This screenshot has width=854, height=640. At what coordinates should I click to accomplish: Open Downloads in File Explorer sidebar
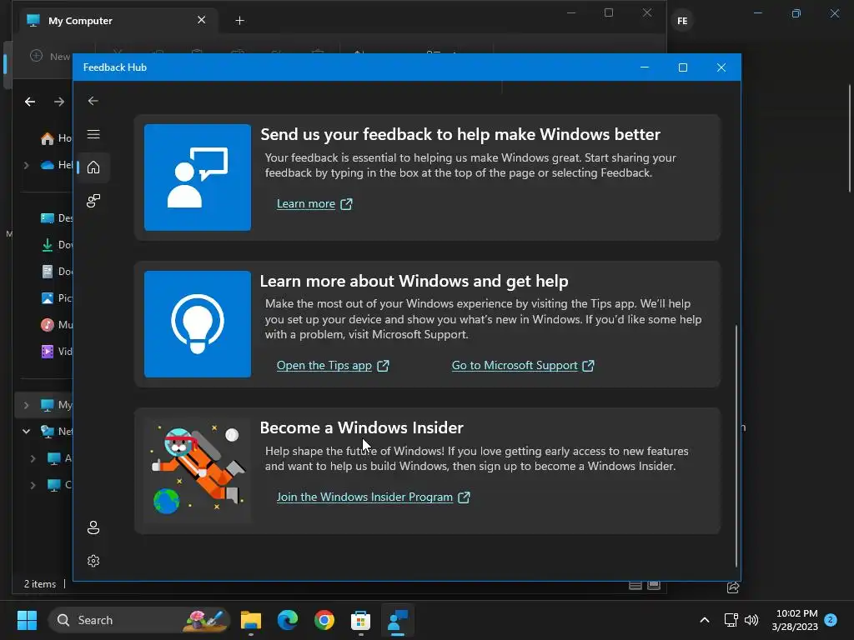pyautogui.click(x=56, y=245)
